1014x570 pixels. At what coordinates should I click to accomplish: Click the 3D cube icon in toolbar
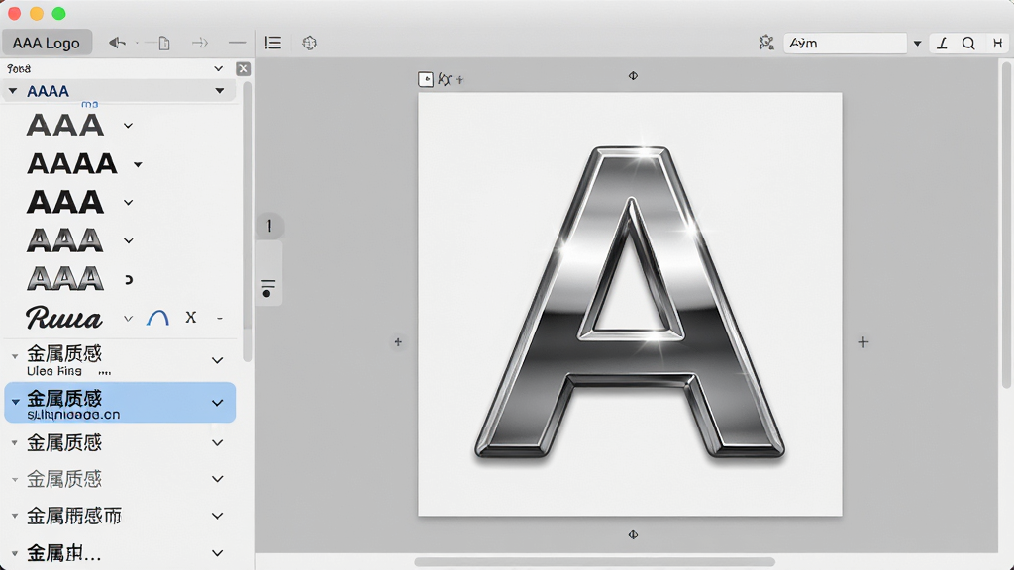309,43
